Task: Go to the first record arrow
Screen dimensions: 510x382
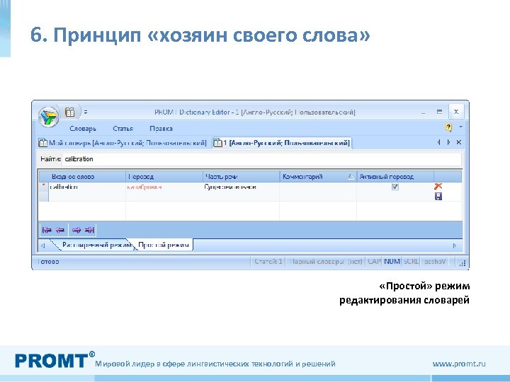Action: pos(47,230)
